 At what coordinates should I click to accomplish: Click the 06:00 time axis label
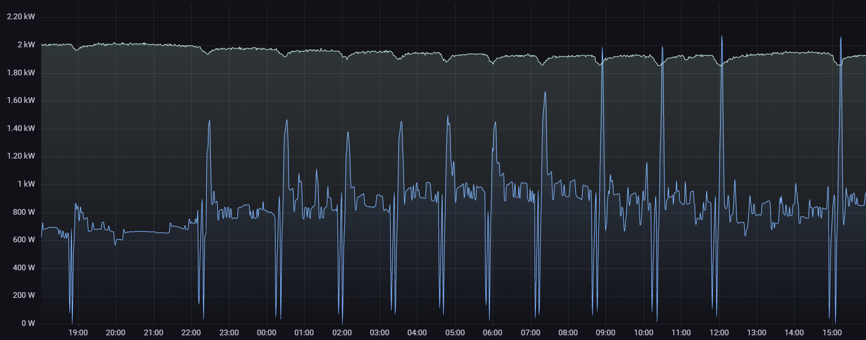(493, 333)
